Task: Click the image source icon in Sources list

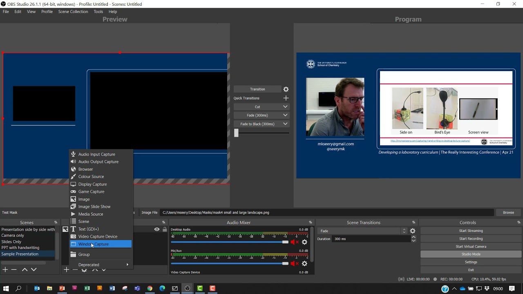Action: [x=65, y=229]
